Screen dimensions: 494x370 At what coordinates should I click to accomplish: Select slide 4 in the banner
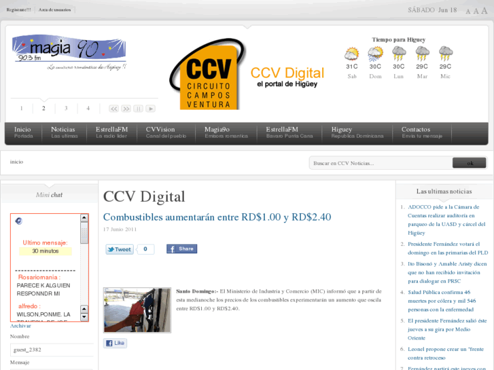(x=88, y=109)
